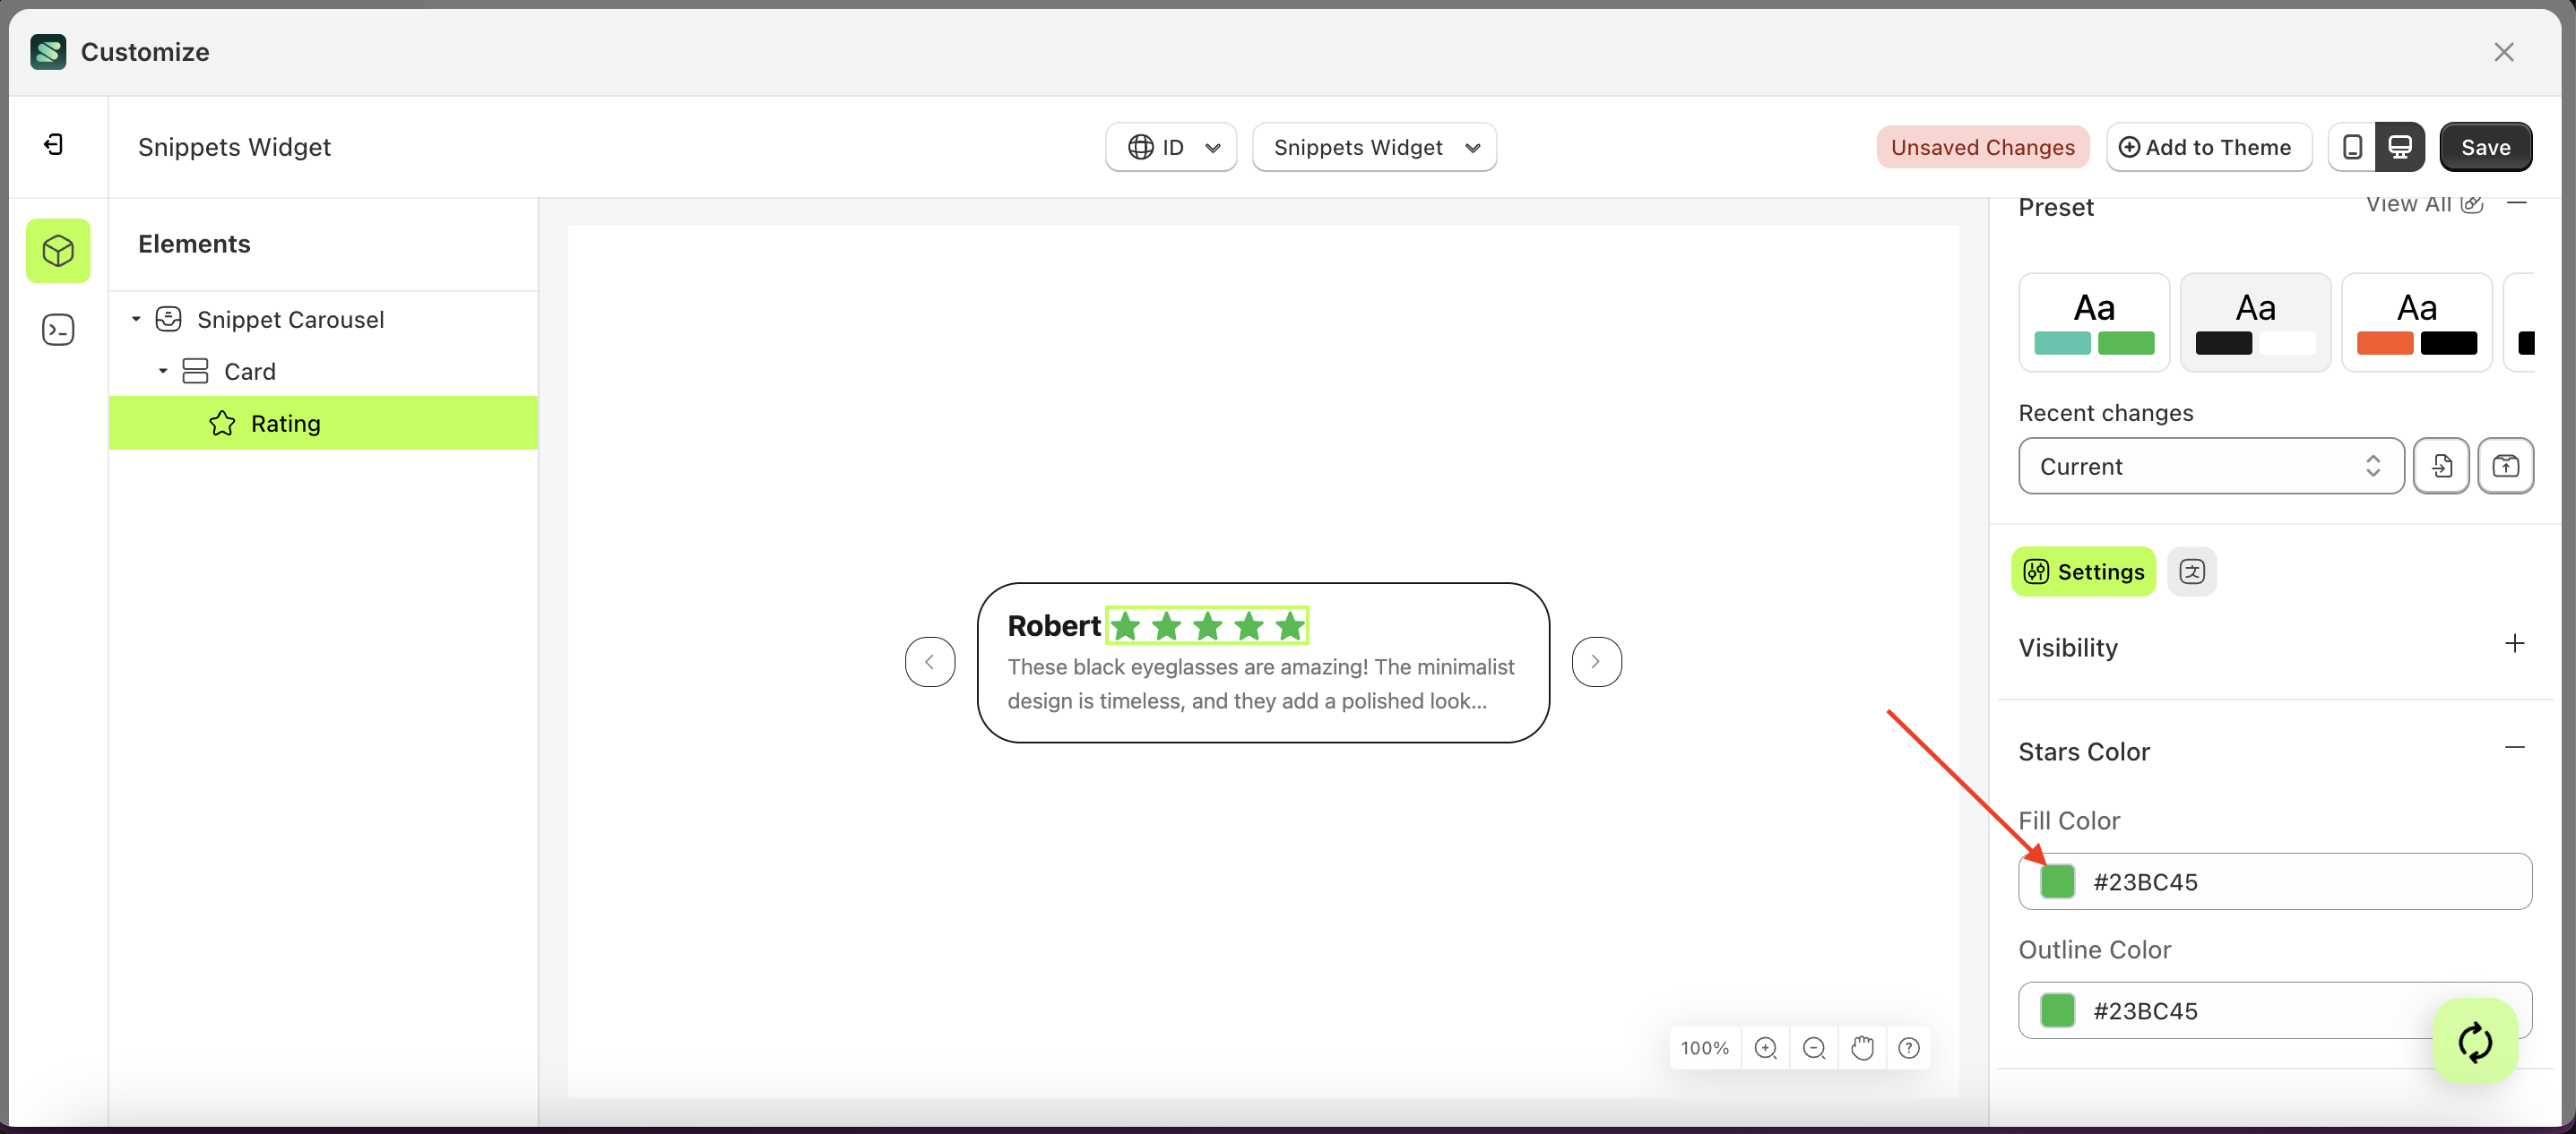
Task: Switch preview to mobile view
Action: (x=2351, y=147)
